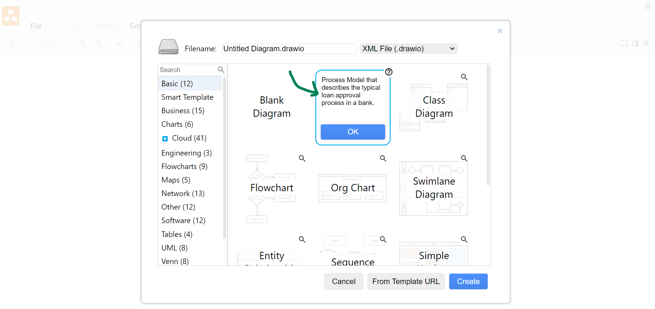This screenshot has height=309, width=655.
Task: Preview the Class Diagram template with magnifier
Action: 464,77
